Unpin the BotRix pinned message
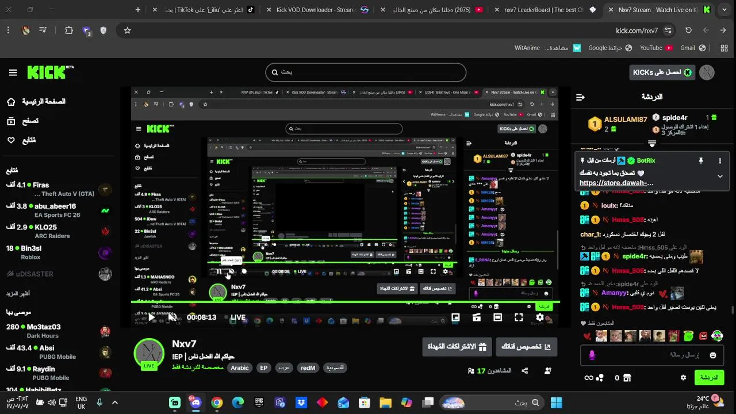 coord(701,161)
